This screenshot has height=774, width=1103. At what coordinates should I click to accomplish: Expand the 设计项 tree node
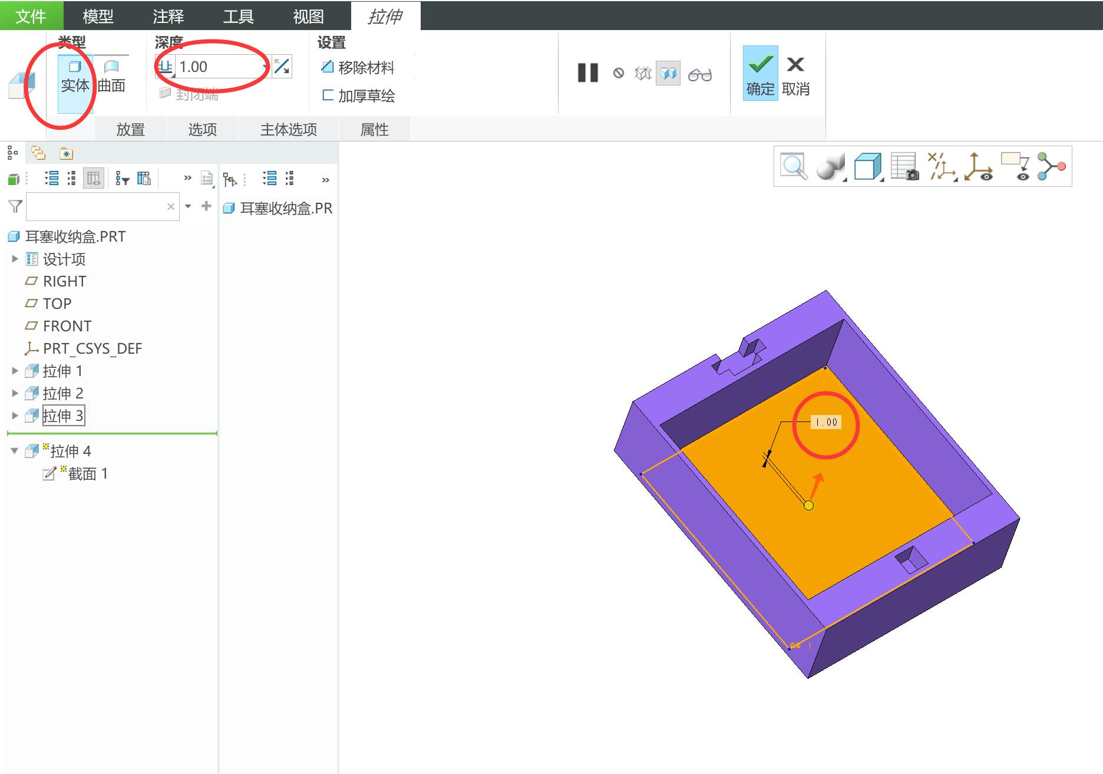15,259
